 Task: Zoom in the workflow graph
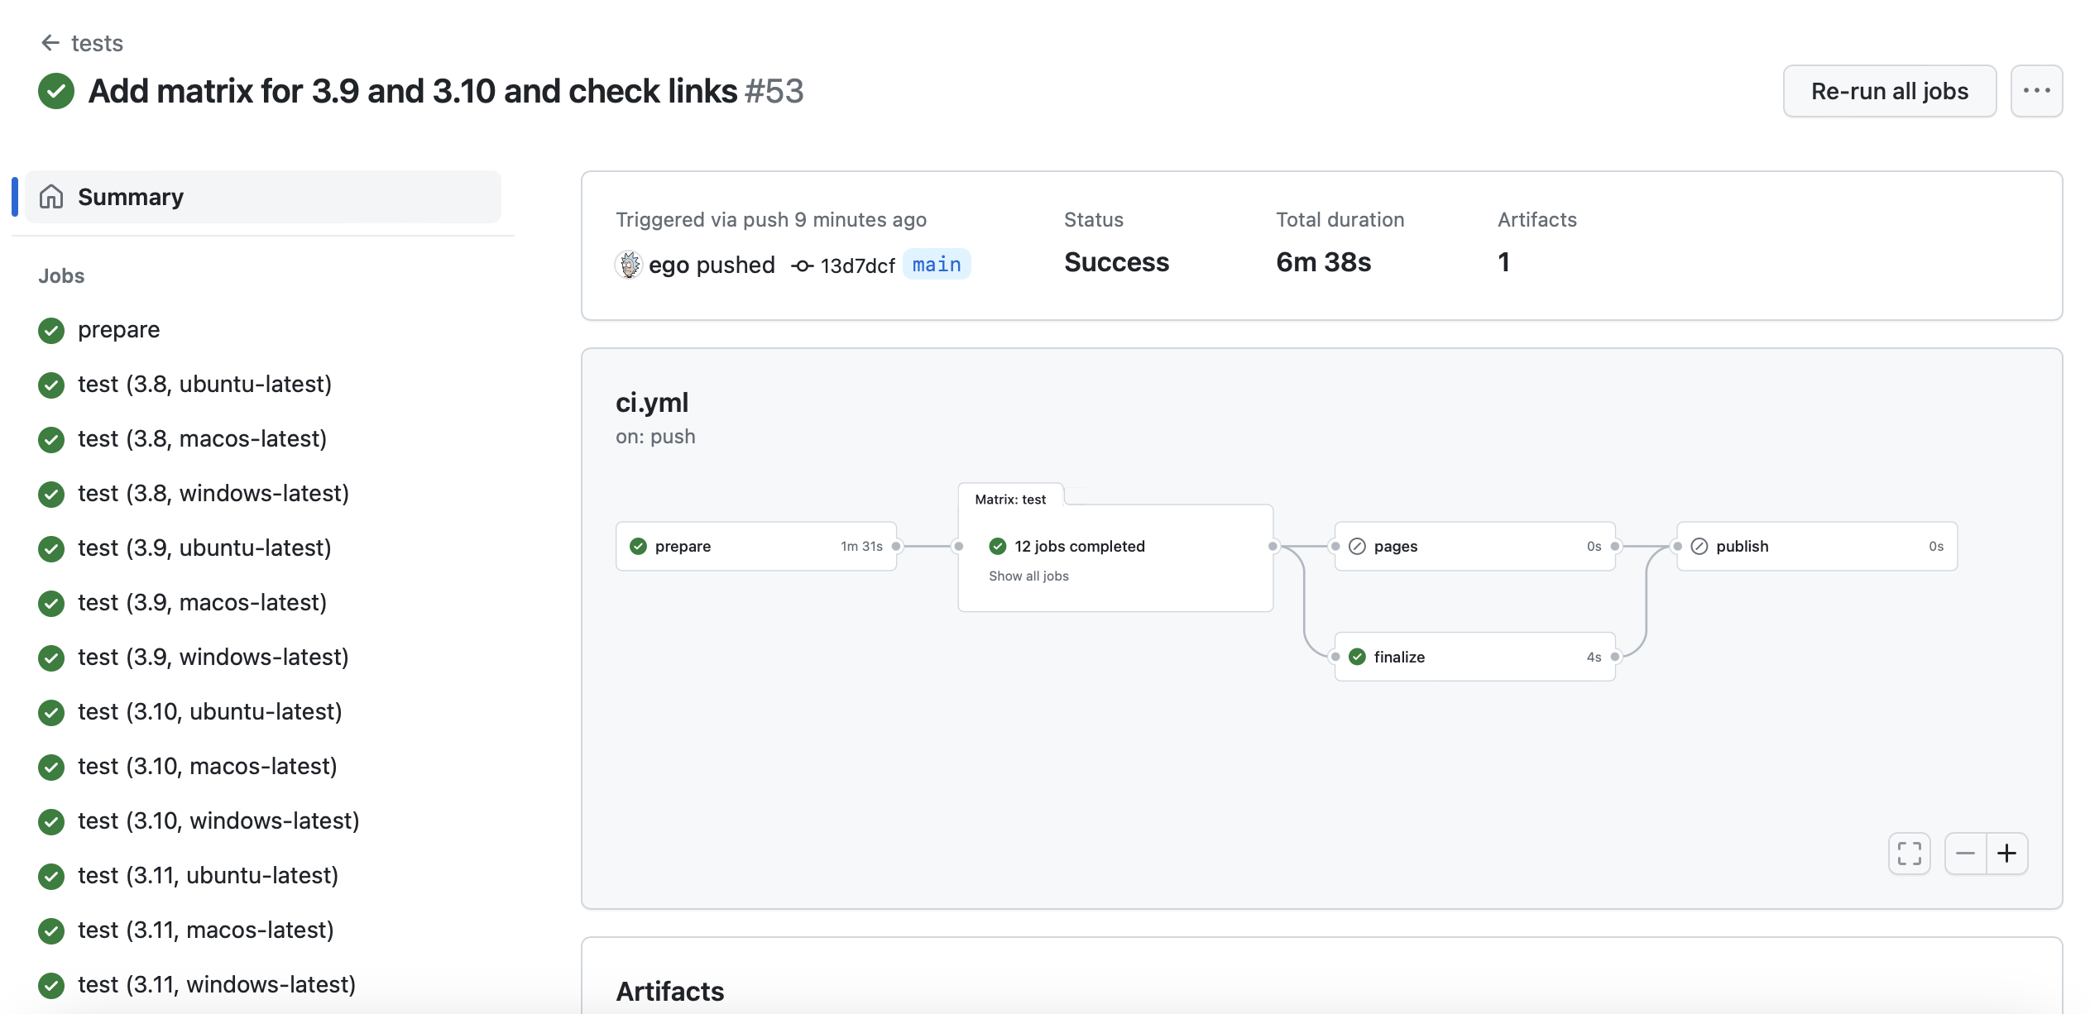coord(2006,854)
